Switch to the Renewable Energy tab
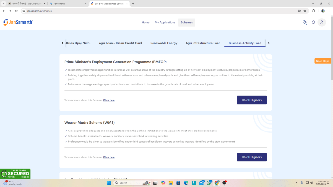Screen dimensions: 333x187 click(164, 43)
